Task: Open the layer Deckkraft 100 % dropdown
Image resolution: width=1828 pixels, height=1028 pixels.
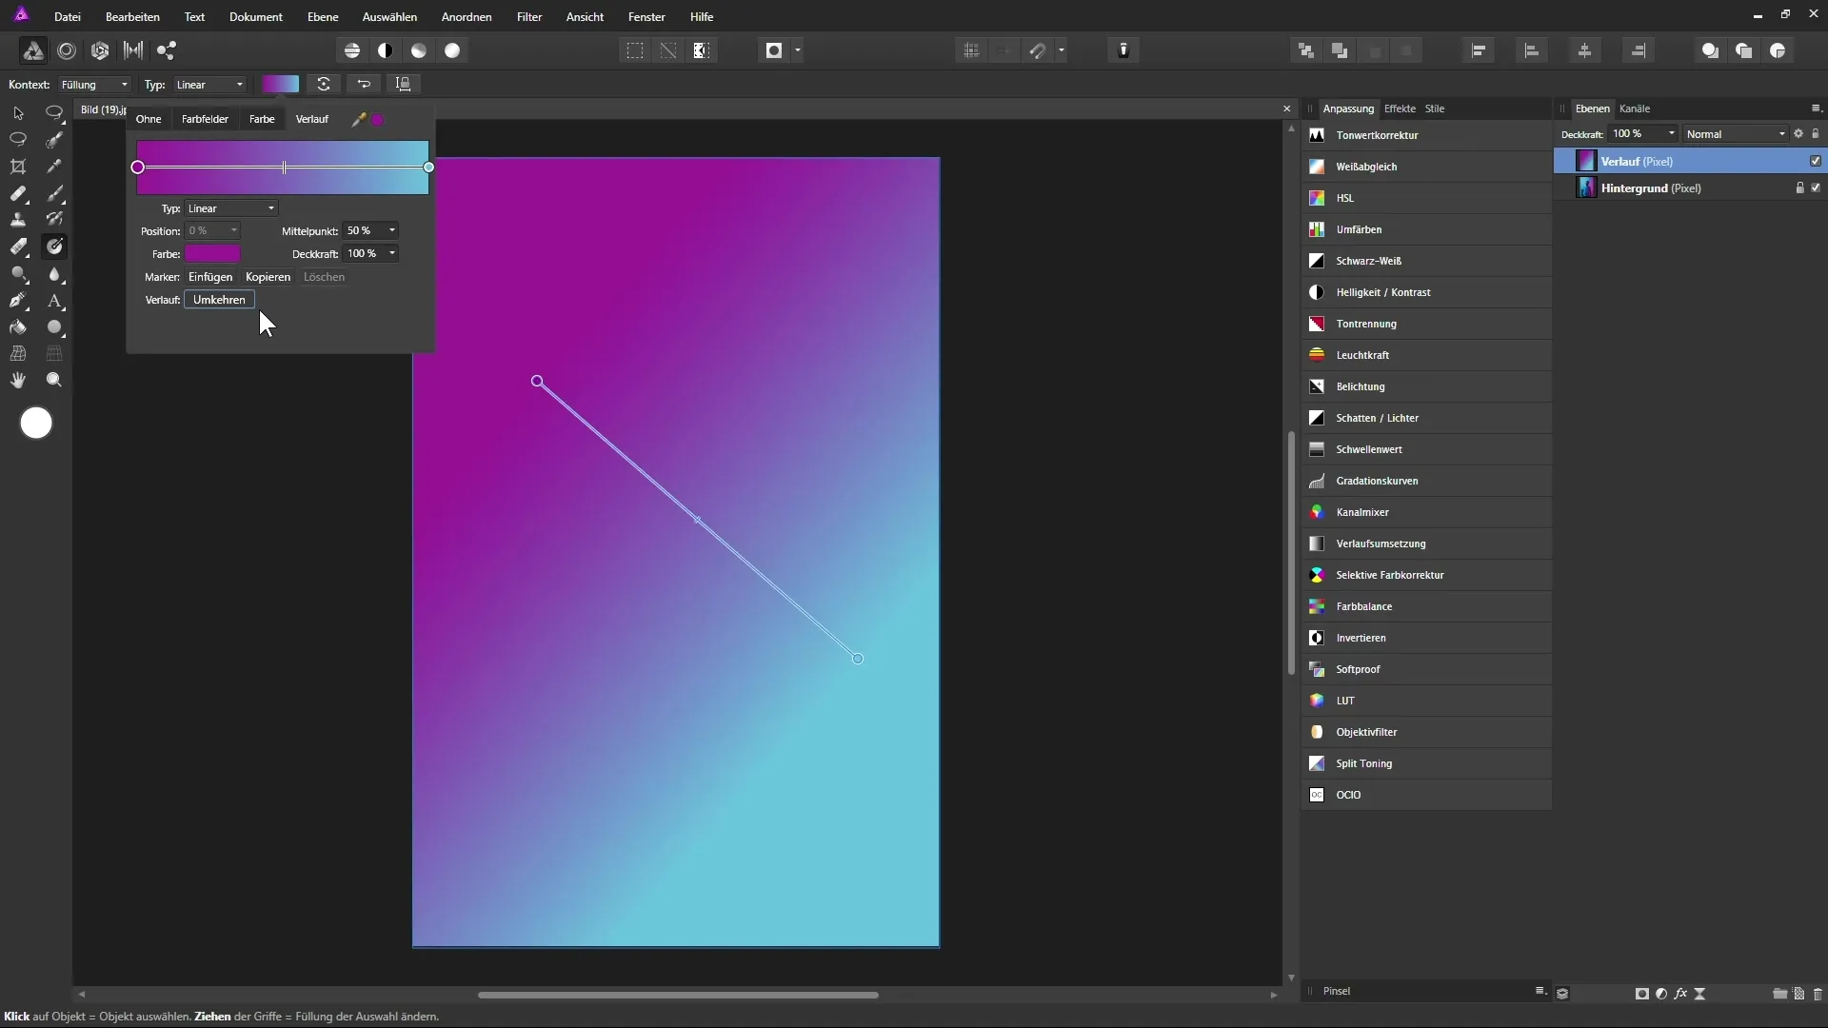Action: pyautogui.click(x=1642, y=134)
